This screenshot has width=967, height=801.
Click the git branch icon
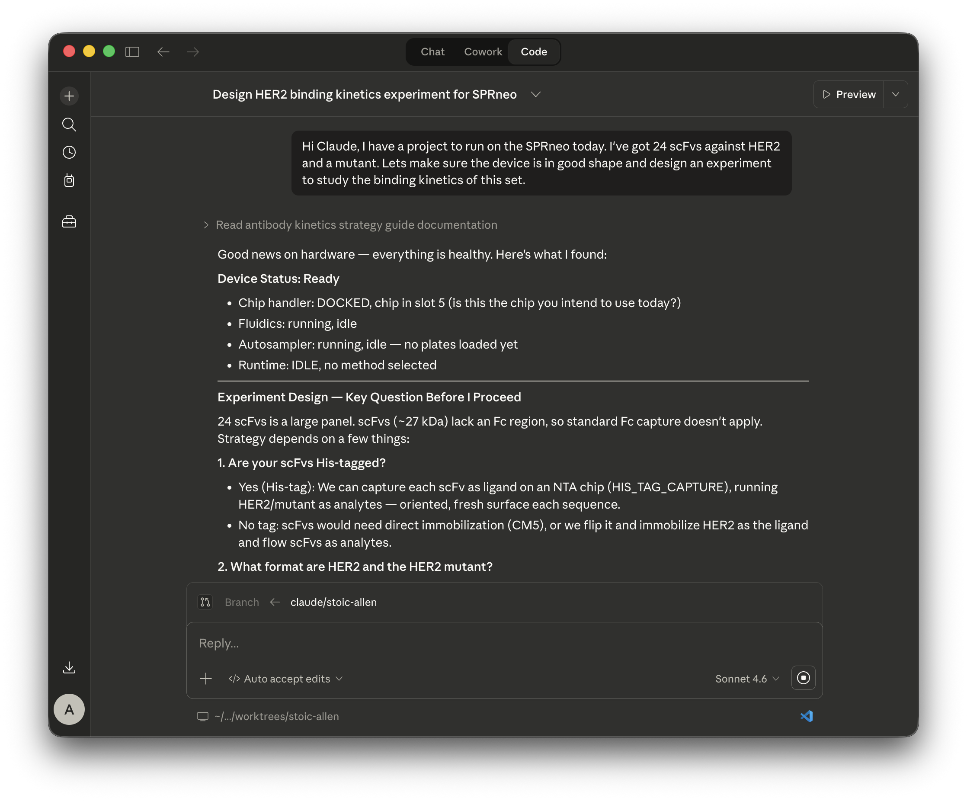click(205, 602)
